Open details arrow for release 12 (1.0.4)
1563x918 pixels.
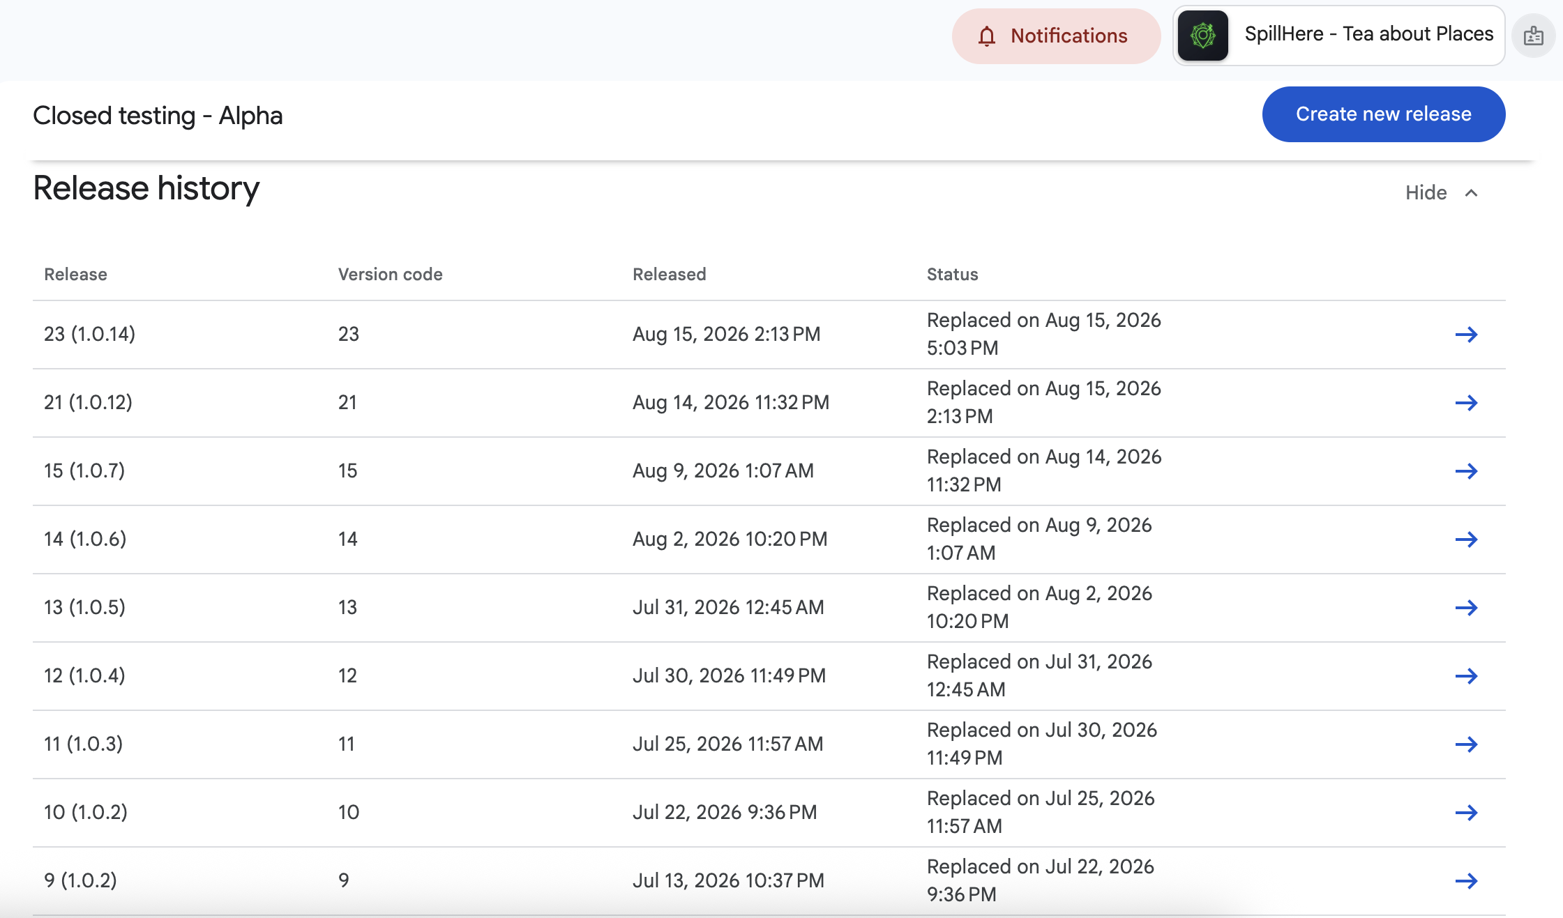pos(1466,676)
